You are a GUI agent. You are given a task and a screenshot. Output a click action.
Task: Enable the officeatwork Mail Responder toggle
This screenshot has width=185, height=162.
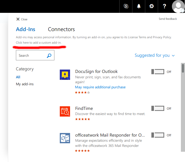[x=158, y=135]
